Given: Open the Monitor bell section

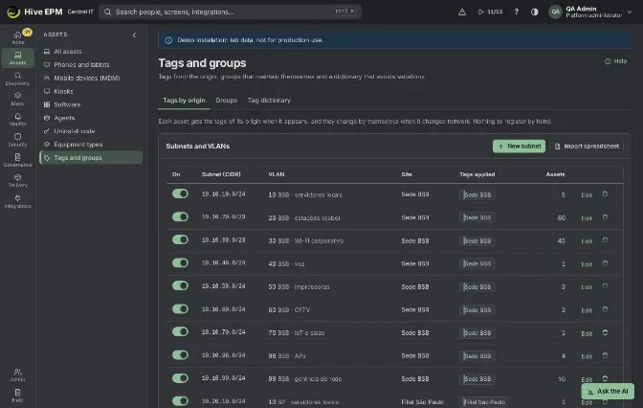Looking at the screenshot, I should (17, 120).
